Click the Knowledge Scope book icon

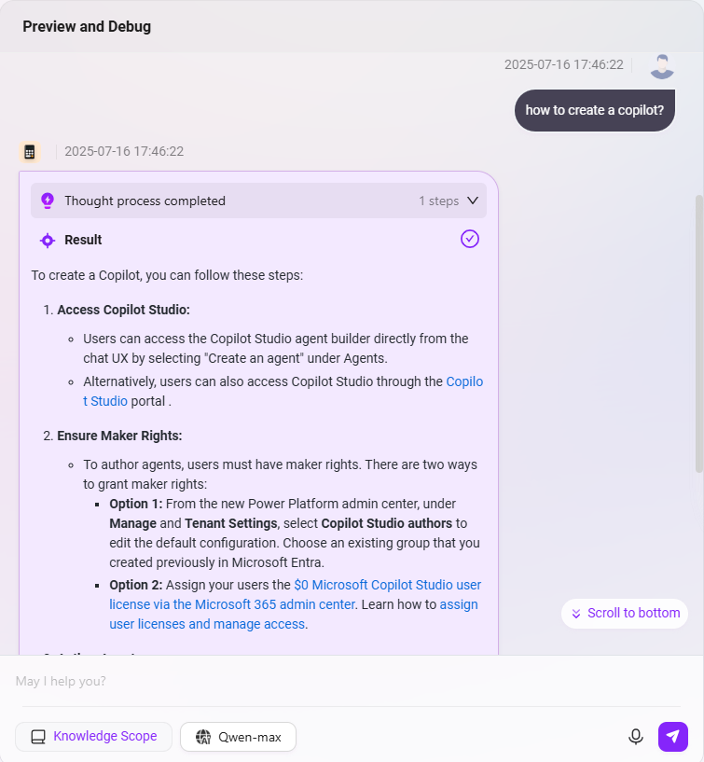click(38, 737)
